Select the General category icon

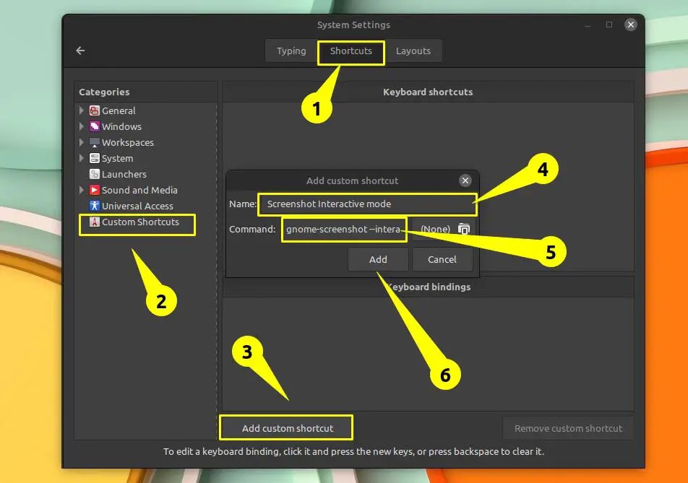coord(95,110)
